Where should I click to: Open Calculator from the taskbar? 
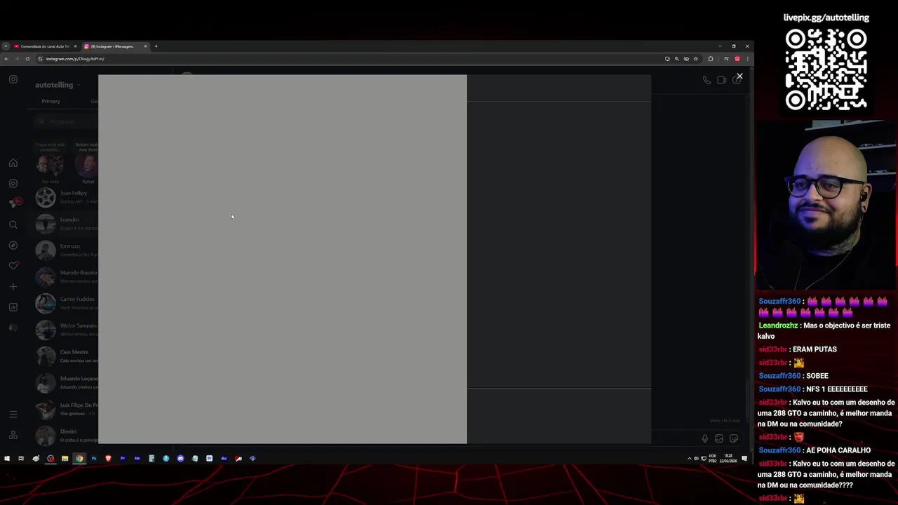coord(152,459)
